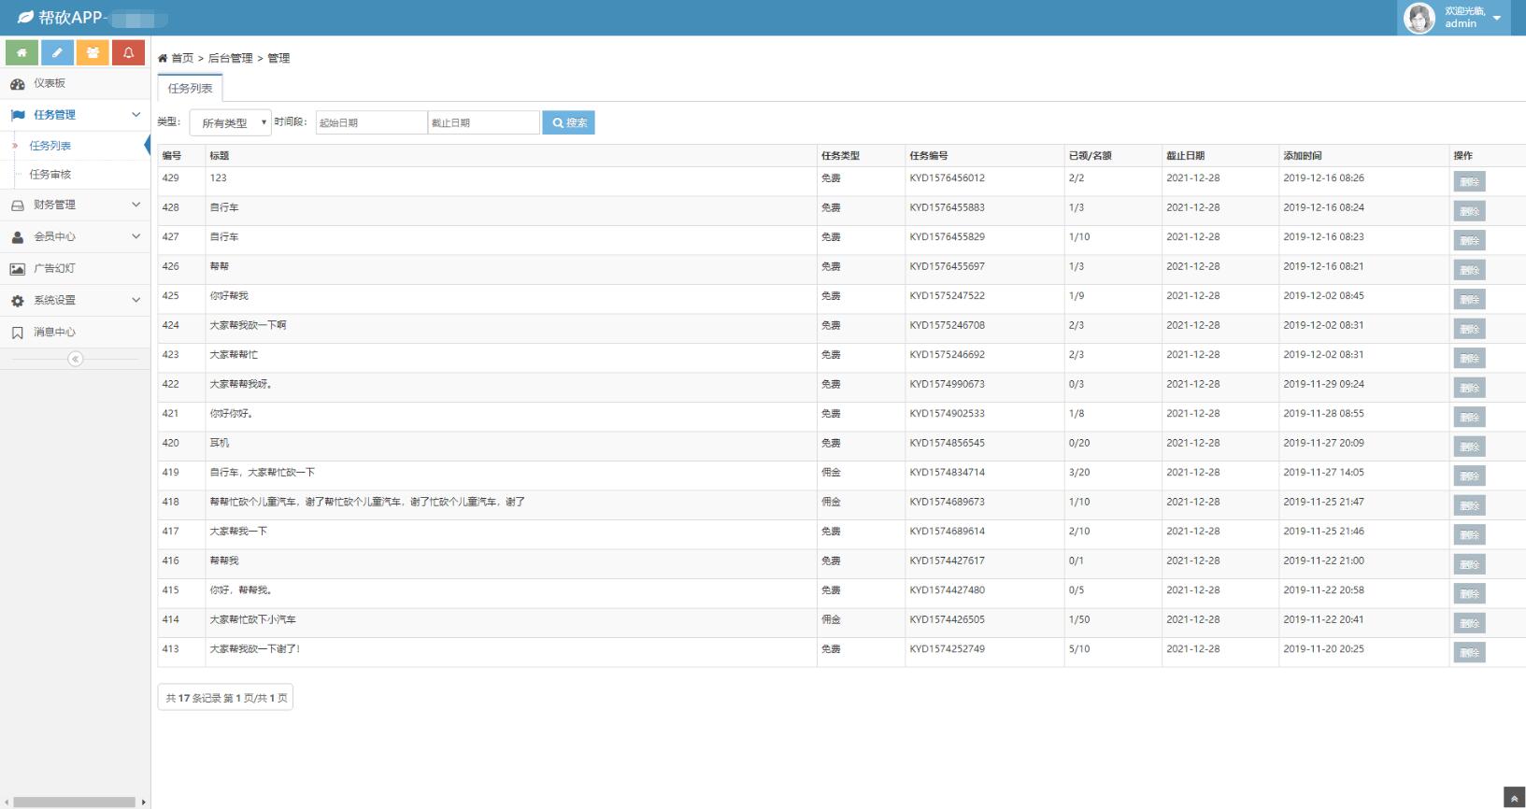Click the 起始日期 input field

(x=371, y=122)
